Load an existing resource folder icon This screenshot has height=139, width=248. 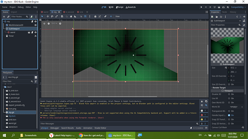click(216, 17)
